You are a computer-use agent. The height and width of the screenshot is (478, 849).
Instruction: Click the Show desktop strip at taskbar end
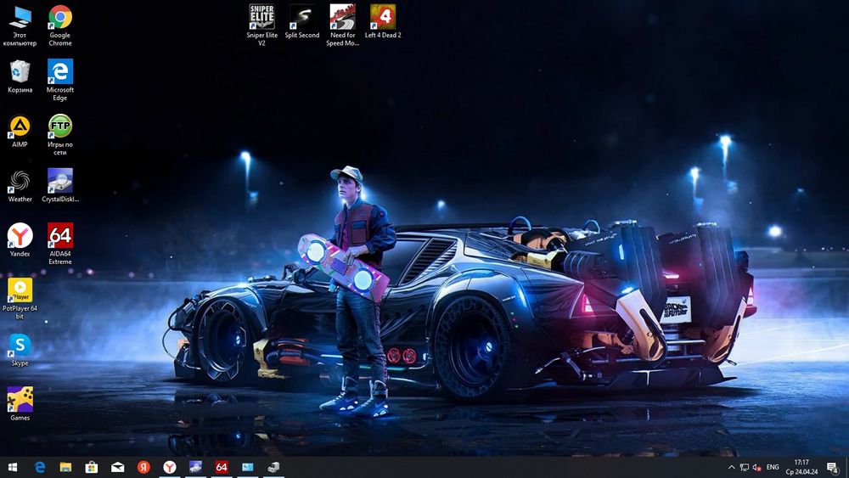846,467
